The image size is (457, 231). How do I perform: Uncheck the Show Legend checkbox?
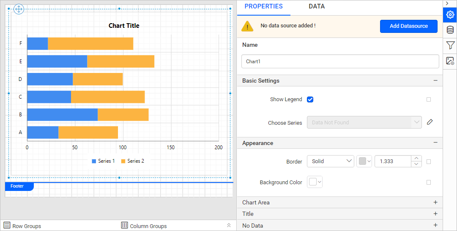tap(310, 99)
